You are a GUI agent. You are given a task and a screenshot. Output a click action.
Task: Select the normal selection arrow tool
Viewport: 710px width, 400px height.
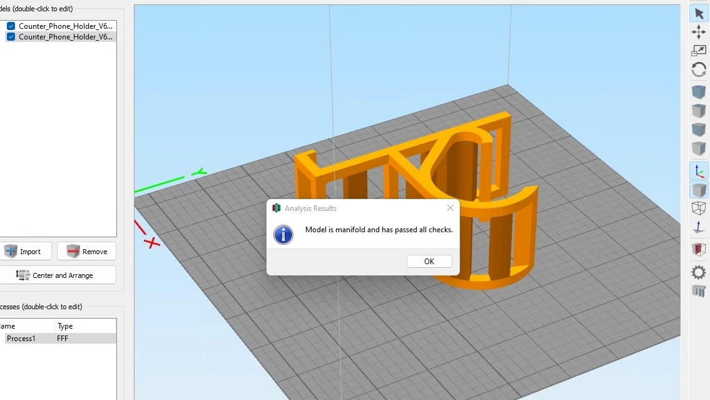click(699, 14)
